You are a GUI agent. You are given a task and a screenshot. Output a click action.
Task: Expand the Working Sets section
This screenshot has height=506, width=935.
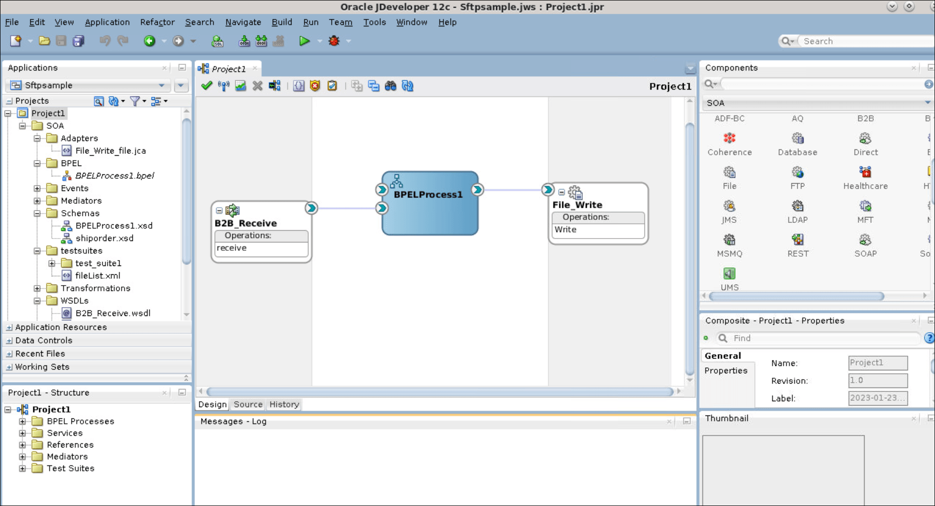[9, 367]
